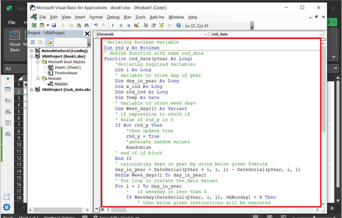Click the Redo arrow icon

(x=104, y=25)
